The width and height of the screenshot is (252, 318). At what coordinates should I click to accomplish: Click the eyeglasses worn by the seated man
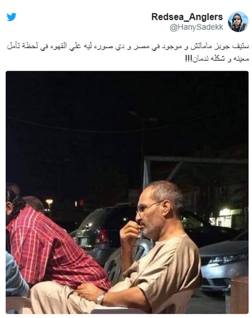click(149, 207)
